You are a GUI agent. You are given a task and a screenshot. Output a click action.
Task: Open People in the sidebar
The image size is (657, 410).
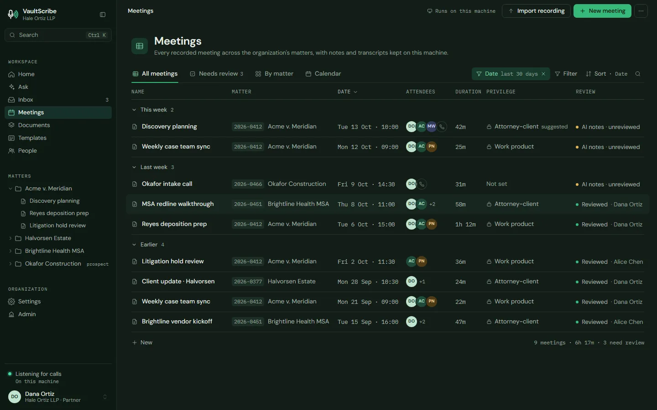point(58,151)
